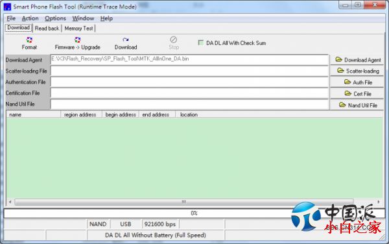389x244 pixels.
Task: Click the Download arrow icon
Action: (126, 40)
